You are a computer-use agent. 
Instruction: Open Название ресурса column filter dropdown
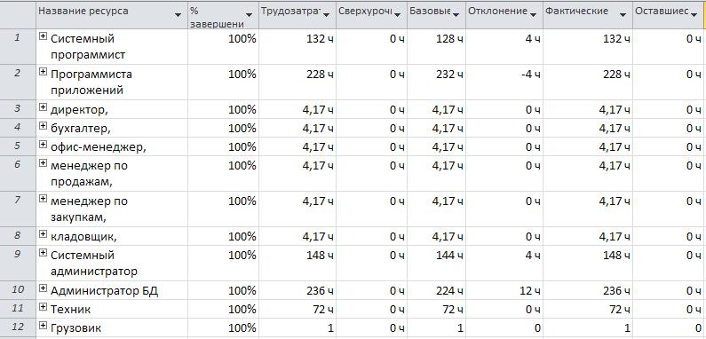pos(178,15)
